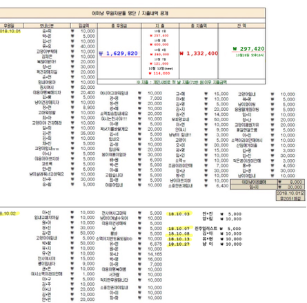Select the highlighted date 18.10.27
307x303 pixels.
[179, 244]
